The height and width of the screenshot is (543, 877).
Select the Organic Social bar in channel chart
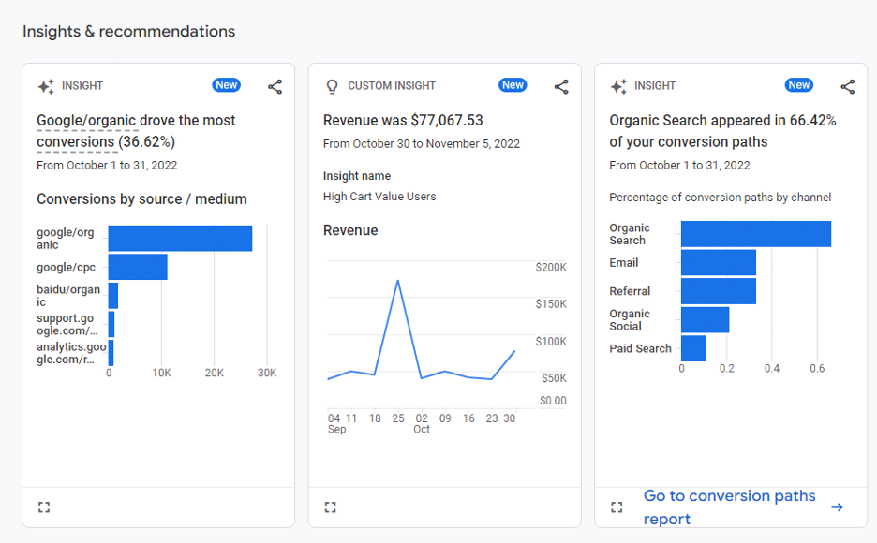pyautogui.click(x=706, y=319)
